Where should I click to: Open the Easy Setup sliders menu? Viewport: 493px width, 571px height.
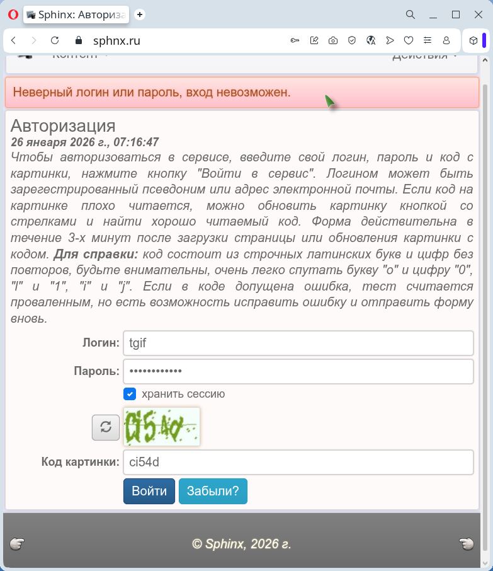428,40
